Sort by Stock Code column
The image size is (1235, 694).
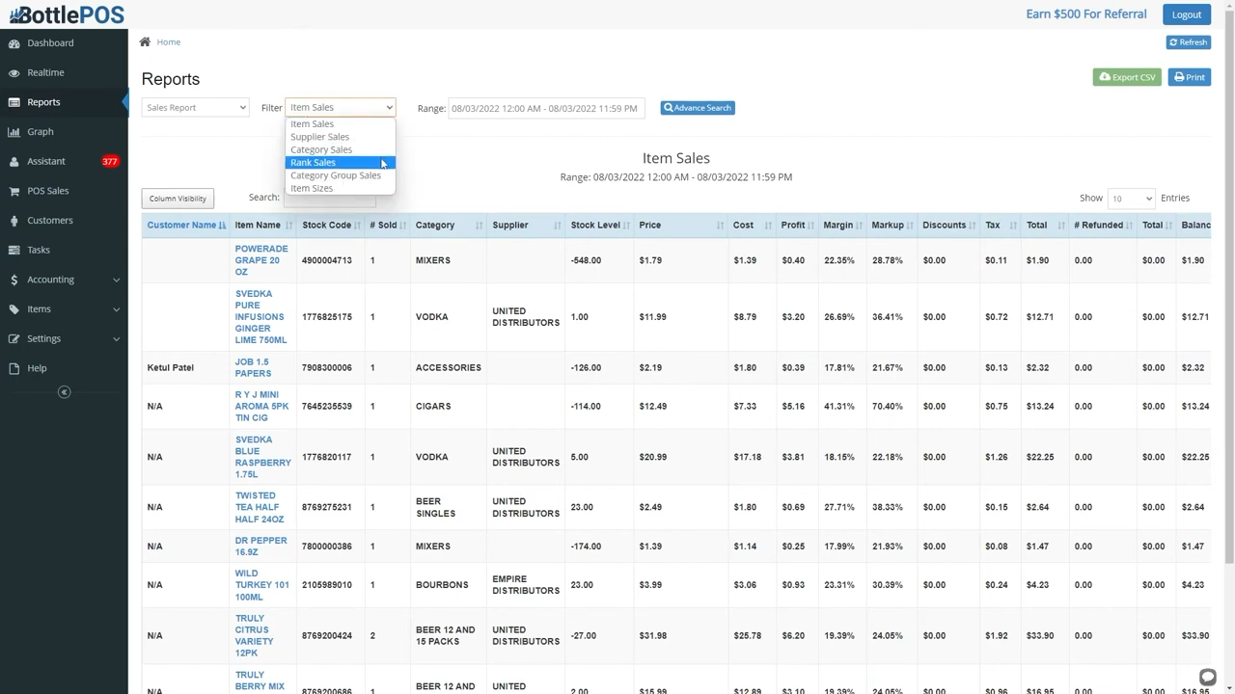tap(330, 226)
